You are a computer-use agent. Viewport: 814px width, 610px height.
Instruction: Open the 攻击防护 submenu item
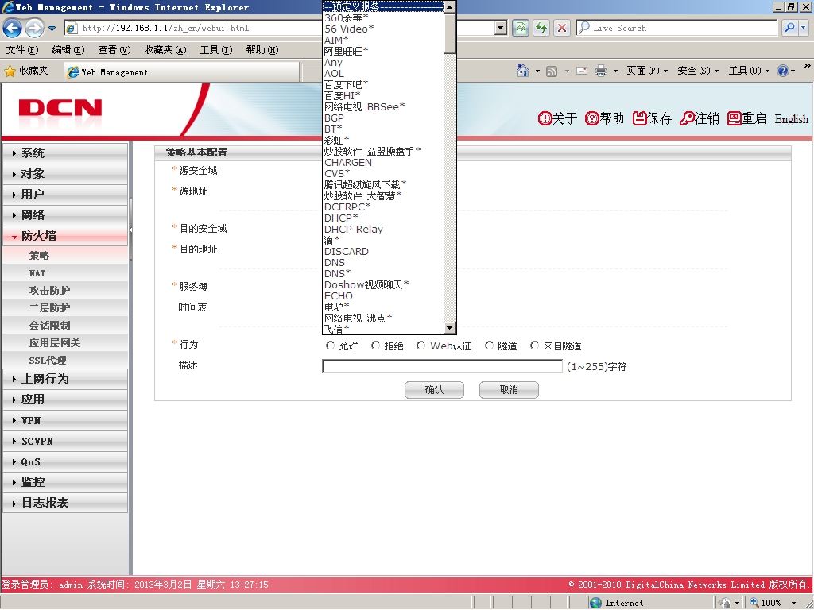65,291
